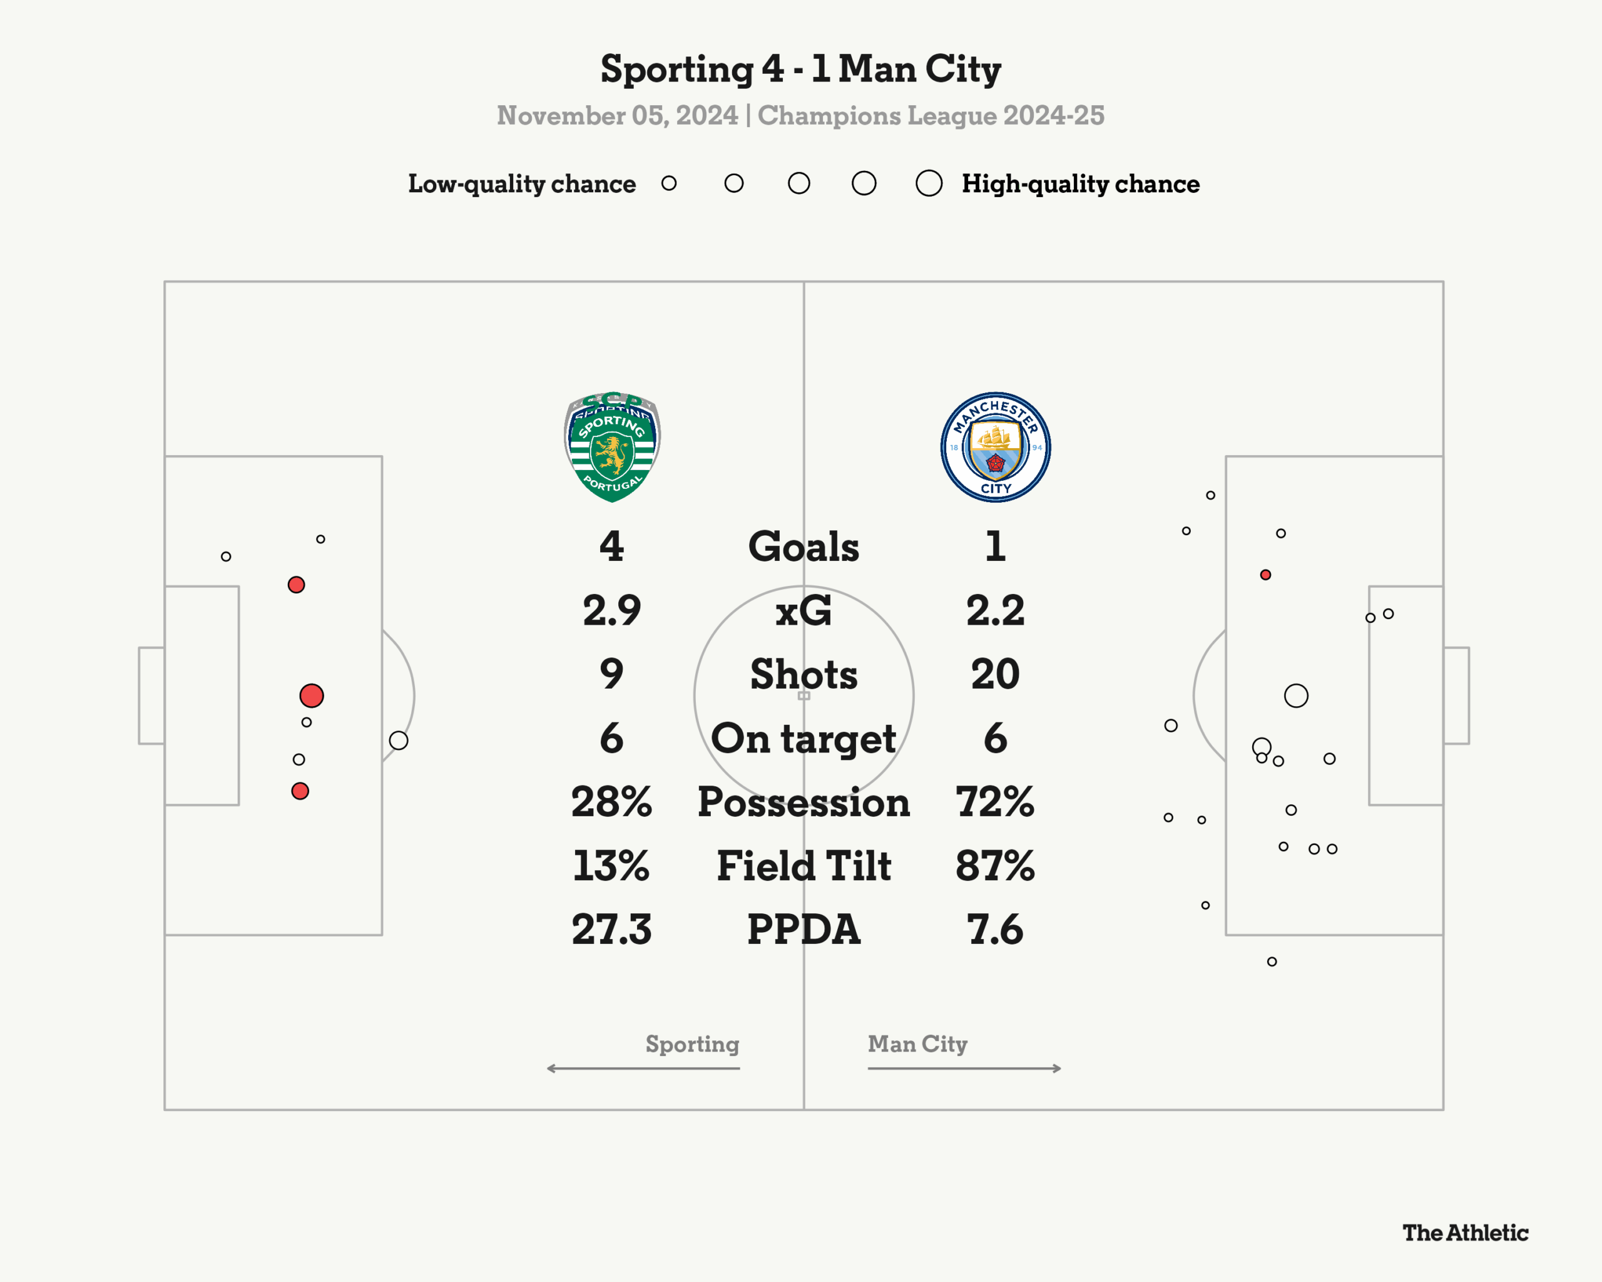
Task: Click the Champions League 2024-25 date subtitle
Action: (x=801, y=116)
